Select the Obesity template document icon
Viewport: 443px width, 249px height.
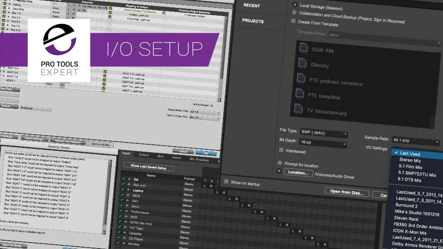click(x=302, y=63)
